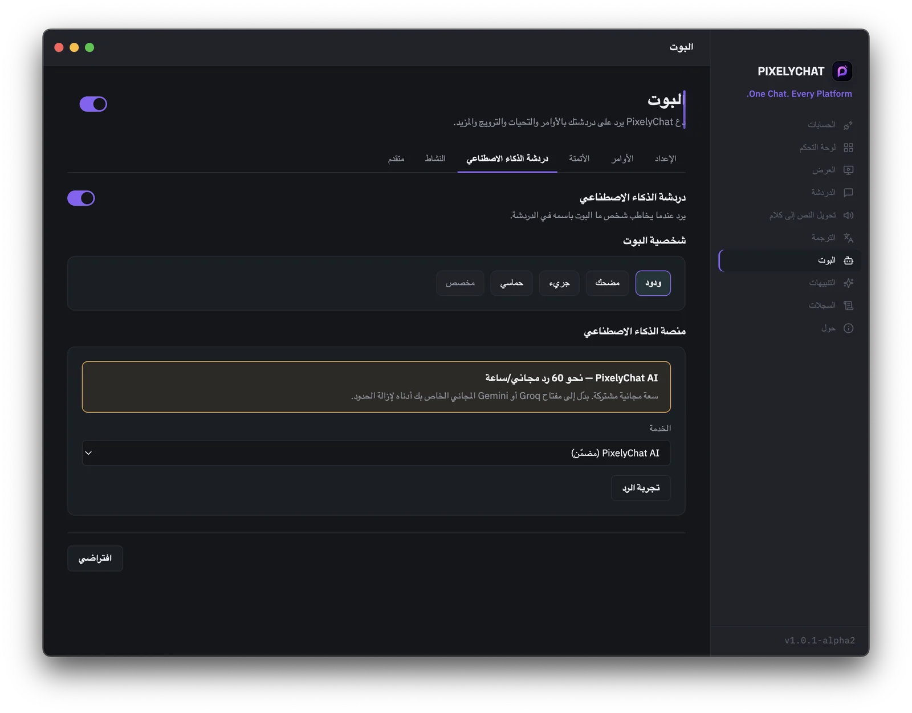Click the افتراضي default button
912x713 pixels.
pyautogui.click(x=95, y=559)
